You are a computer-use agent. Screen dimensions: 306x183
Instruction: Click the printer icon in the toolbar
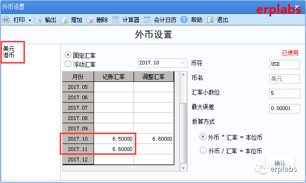pos(6,20)
